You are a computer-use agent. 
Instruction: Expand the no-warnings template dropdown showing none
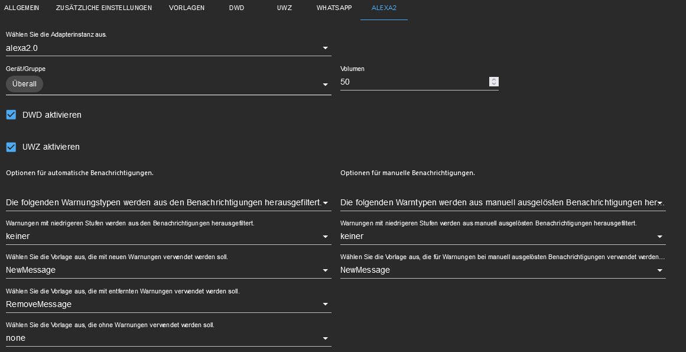coord(168,338)
